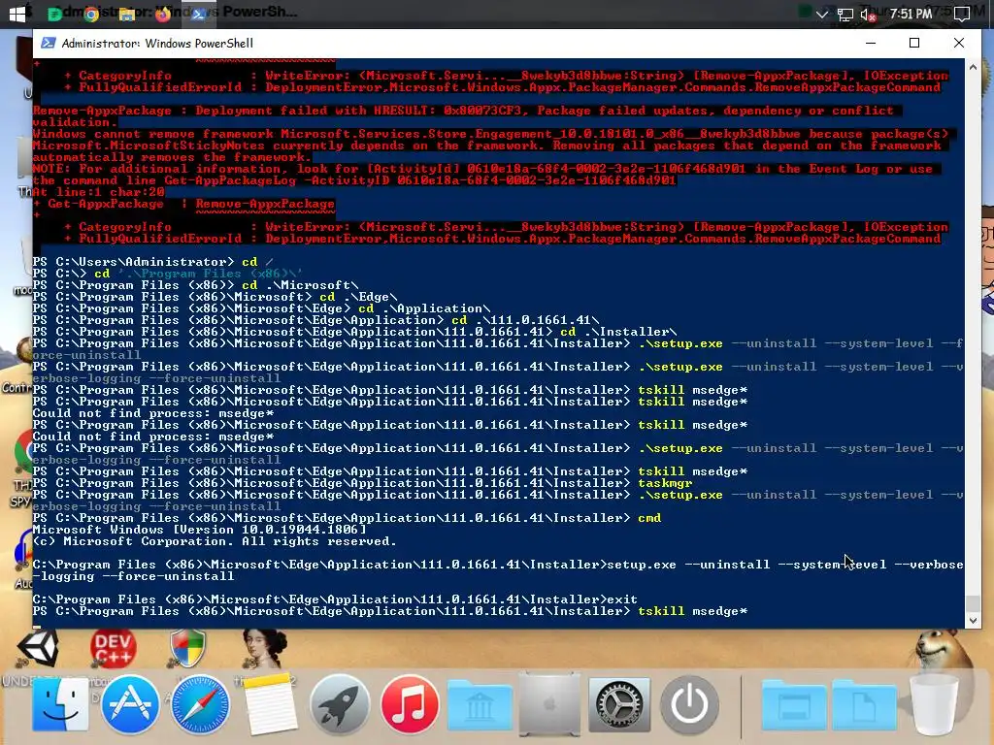
Task: Click the 'cmd' command text
Action: 649,518
